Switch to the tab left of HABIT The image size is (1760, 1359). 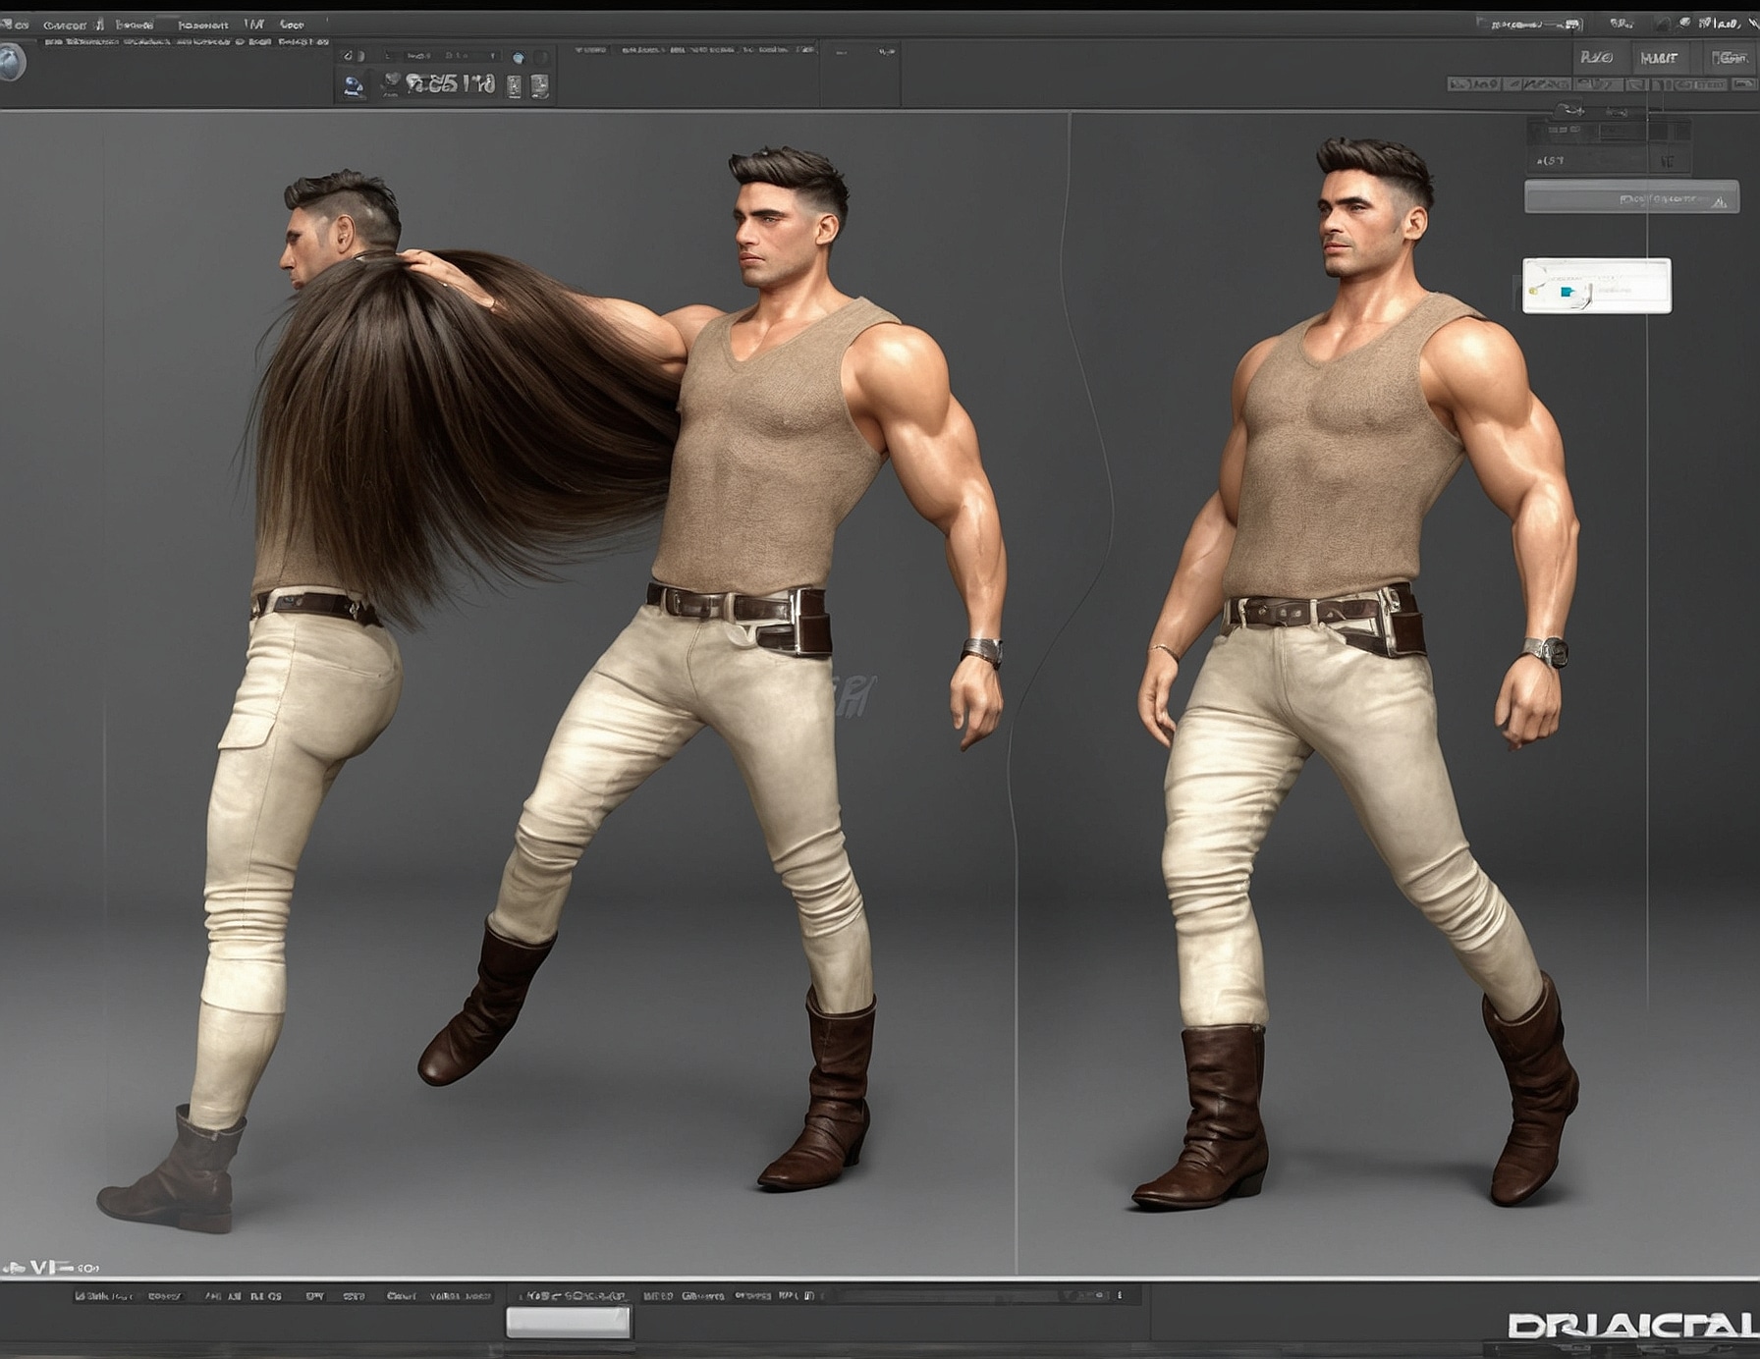(x=1596, y=58)
